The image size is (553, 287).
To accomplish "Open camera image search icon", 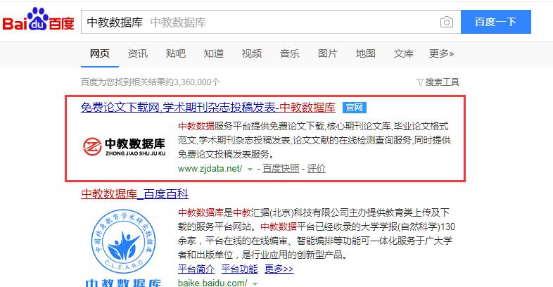I will click(x=447, y=23).
